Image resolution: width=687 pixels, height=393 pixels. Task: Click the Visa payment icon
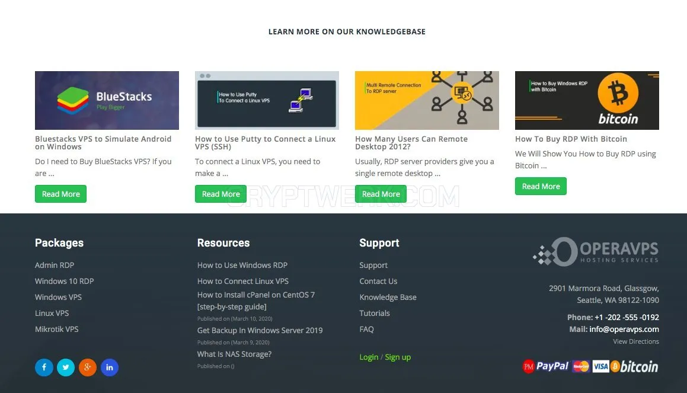pyautogui.click(x=600, y=366)
